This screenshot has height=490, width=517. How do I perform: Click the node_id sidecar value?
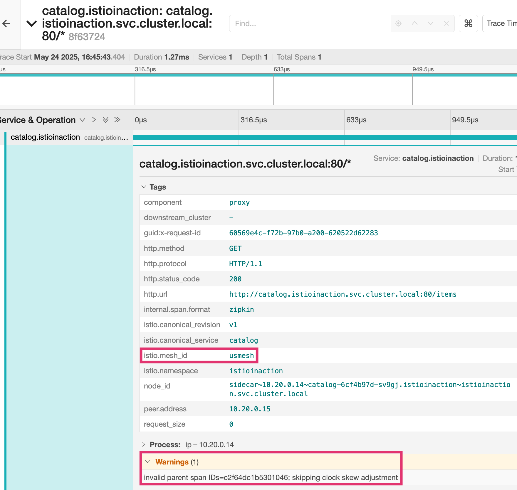pos(370,389)
